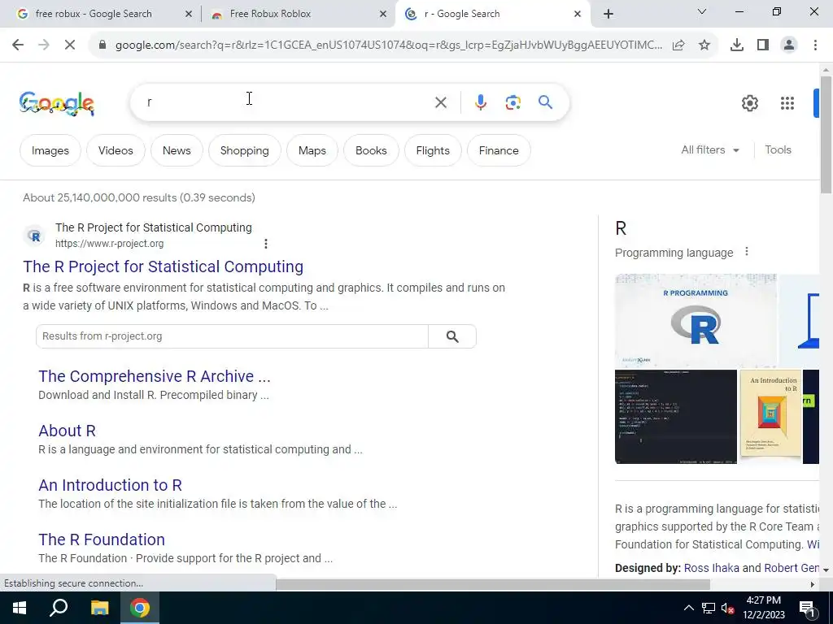Open the dark code screenshot thumbnail
Screen dimensions: 833x624
676,417
